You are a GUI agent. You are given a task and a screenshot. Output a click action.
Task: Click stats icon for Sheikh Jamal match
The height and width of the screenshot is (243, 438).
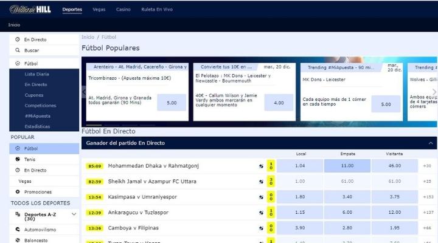pyautogui.click(x=261, y=182)
